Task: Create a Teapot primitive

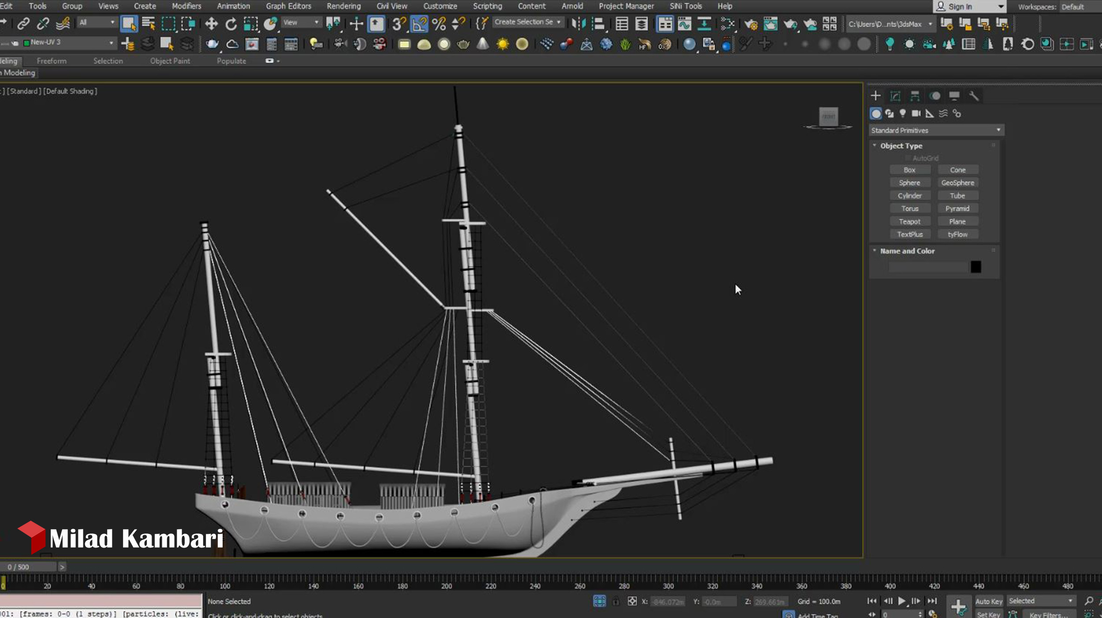Action: click(x=910, y=222)
